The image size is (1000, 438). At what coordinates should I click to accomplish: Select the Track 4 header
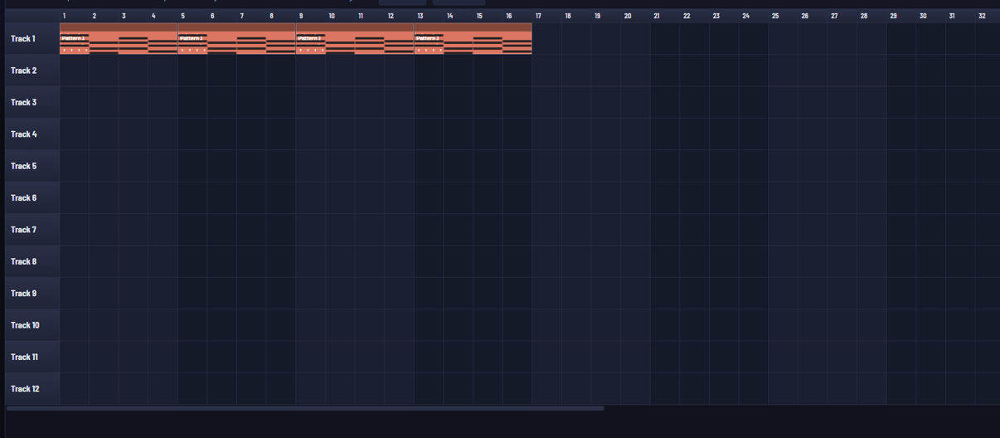click(x=32, y=134)
